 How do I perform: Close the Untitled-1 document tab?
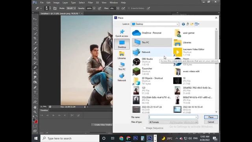[82, 13]
